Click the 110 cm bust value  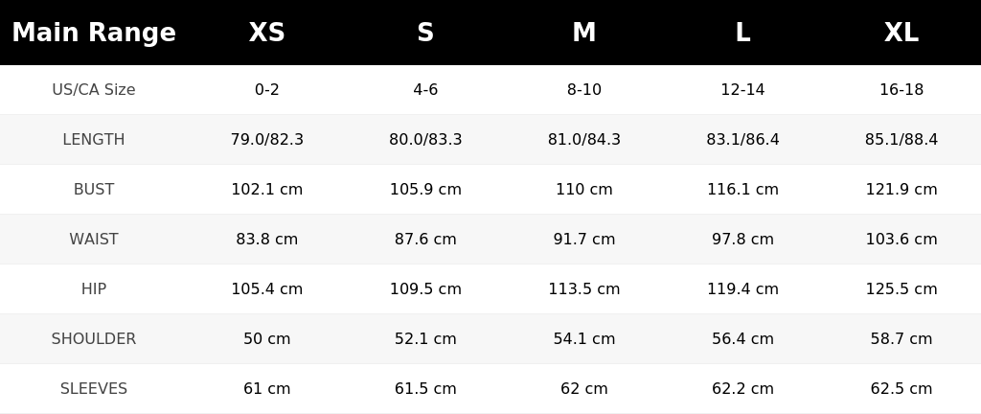[583, 190]
